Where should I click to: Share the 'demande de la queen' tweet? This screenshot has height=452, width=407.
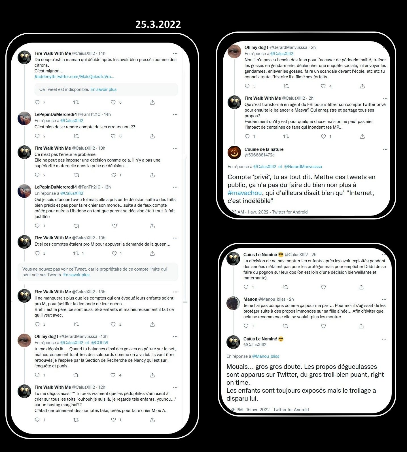(152, 253)
